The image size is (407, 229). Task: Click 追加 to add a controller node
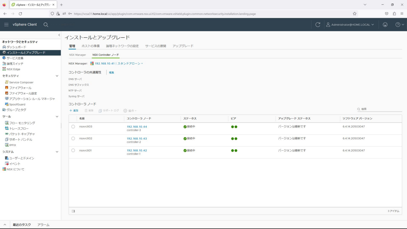[74, 111]
